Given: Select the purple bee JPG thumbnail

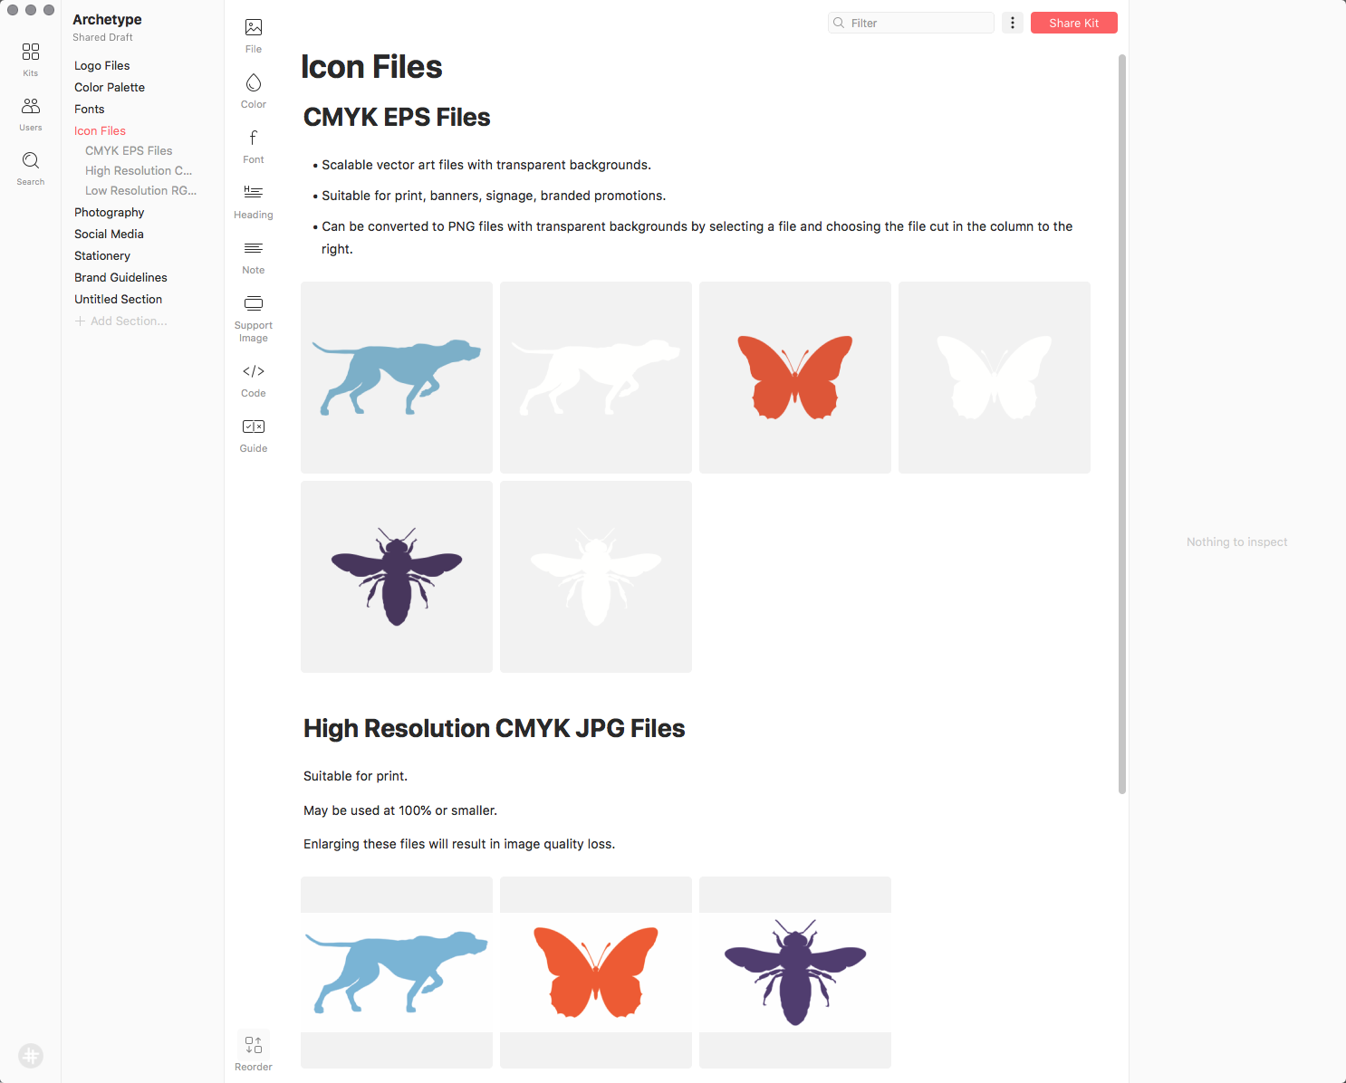Looking at the screenshot, I should 795,973.
